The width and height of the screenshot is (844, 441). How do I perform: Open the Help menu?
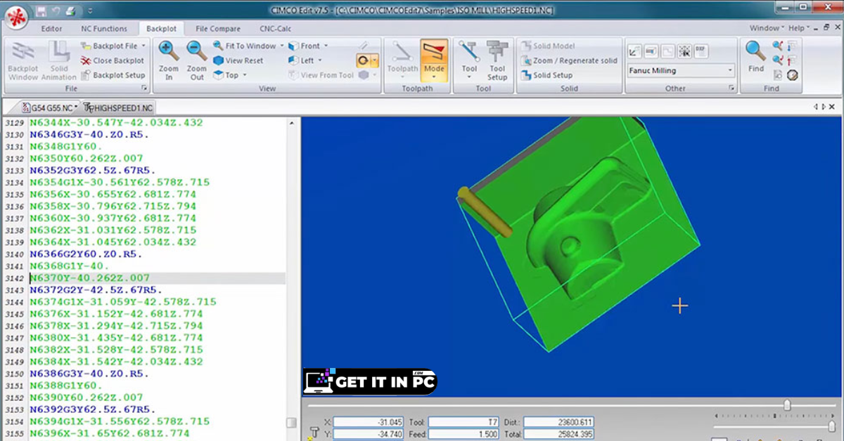799,28
